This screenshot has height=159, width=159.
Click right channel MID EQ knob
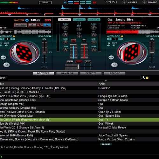point(93,42)
